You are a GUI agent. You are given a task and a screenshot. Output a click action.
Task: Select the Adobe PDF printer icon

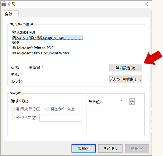pyautogui.click(x=14, y=32)
